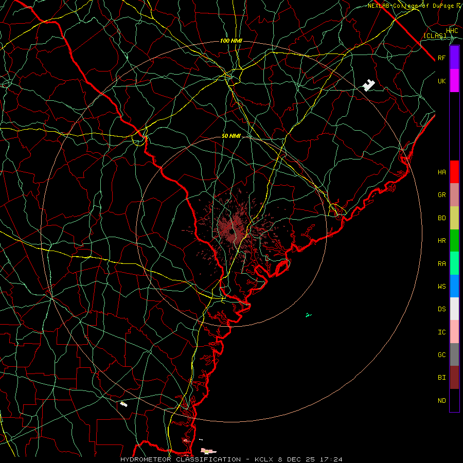Viewport: 463px width, 463px height.
Task: Click the BI legend label
Action: click(441, 378)
